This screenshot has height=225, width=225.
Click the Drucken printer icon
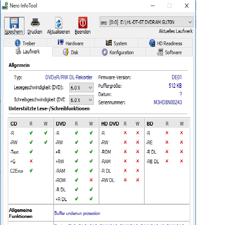(x=35, y=22)
